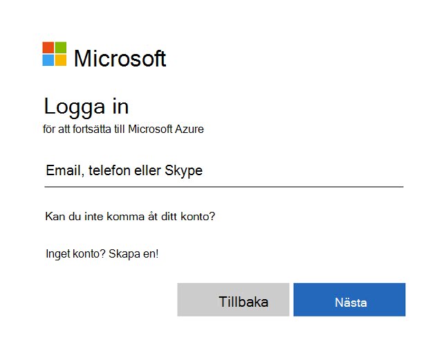Click the Microsoft four-square logo
The image size is (446, 358).
(55, 54)
